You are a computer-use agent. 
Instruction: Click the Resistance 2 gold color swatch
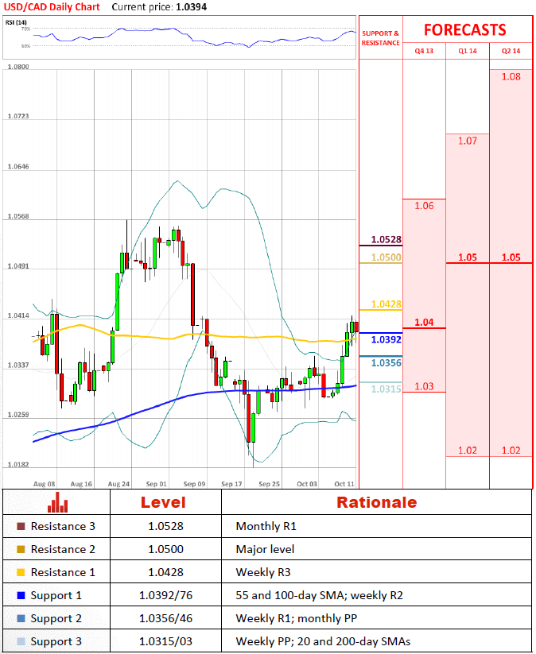(x=21, y=549)
